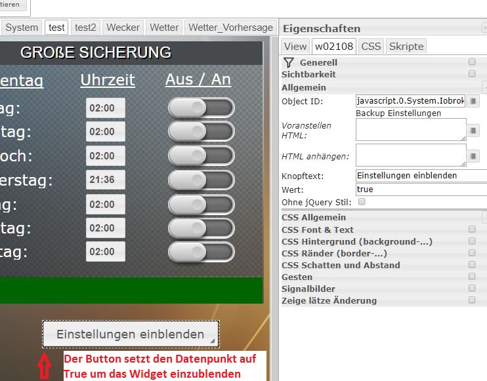
Task: Click the GROßE SICHERUNG title bar
Action: (x=131, y=52)
